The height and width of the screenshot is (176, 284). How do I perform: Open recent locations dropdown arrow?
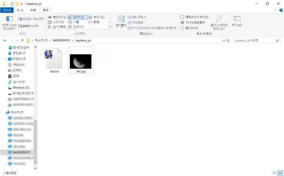[x=17, y=40]
